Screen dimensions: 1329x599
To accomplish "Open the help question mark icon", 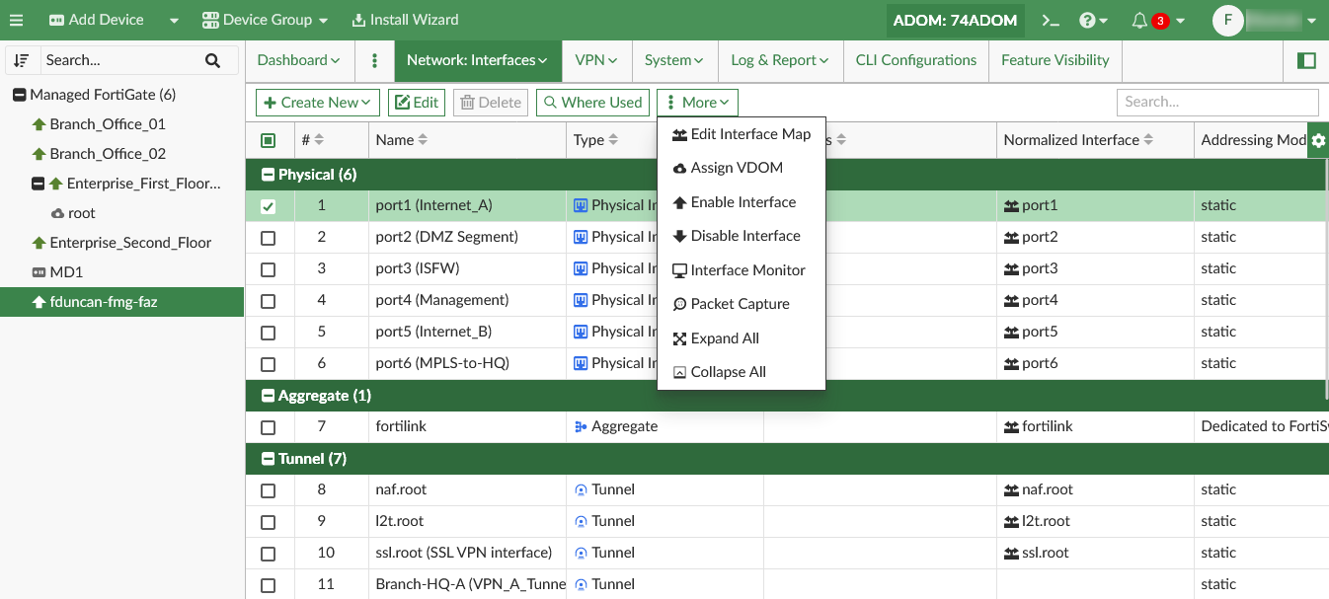I will (1085, 20).
